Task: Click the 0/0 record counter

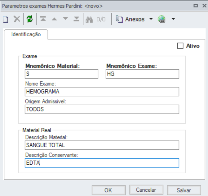Action: tap(101, 19)
